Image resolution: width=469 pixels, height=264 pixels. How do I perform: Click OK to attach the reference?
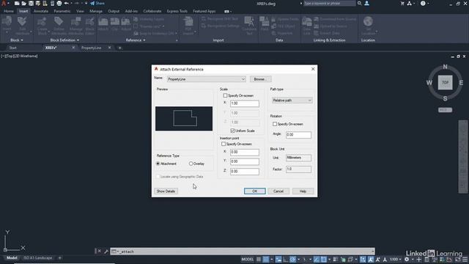click(x=254, y=191)
